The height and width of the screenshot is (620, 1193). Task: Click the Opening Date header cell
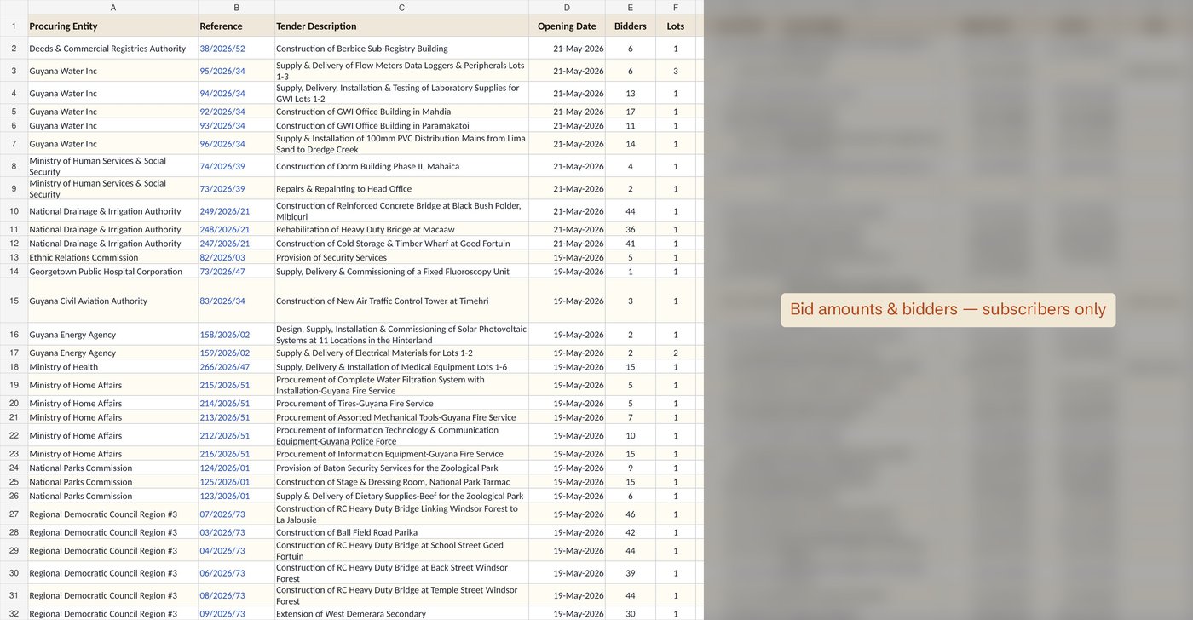tap(567, 26)
